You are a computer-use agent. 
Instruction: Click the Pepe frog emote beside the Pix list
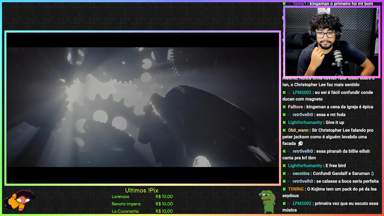[268, 201]
